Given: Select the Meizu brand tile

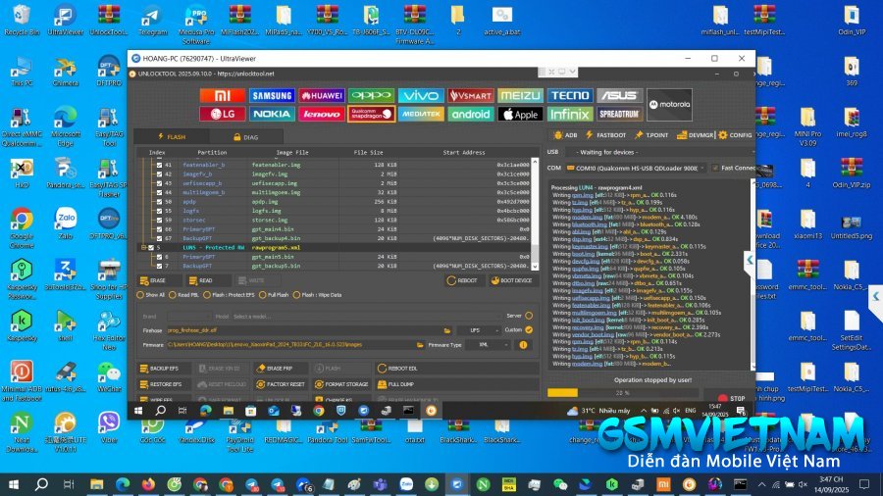Looking at the screenshot, I should 520,96.
